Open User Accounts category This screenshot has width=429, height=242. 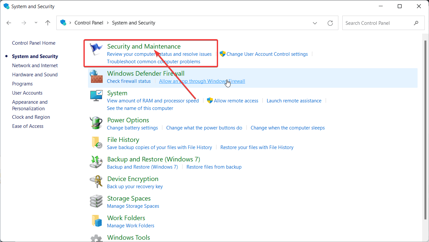click(x=27, y=93)
